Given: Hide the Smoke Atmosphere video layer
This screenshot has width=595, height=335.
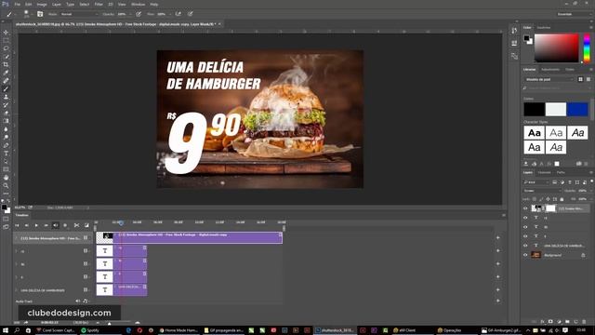Looking at the screenshot, I should click(525, 208).
